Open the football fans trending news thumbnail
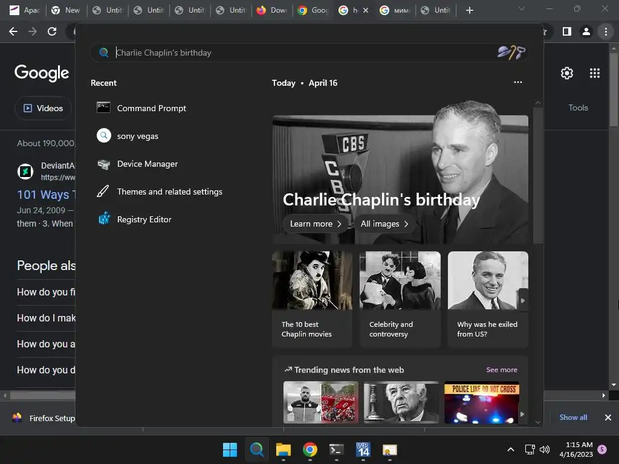 pyautogui.click(x=321, y=402)
